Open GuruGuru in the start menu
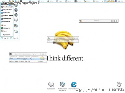 pos(5,13)
